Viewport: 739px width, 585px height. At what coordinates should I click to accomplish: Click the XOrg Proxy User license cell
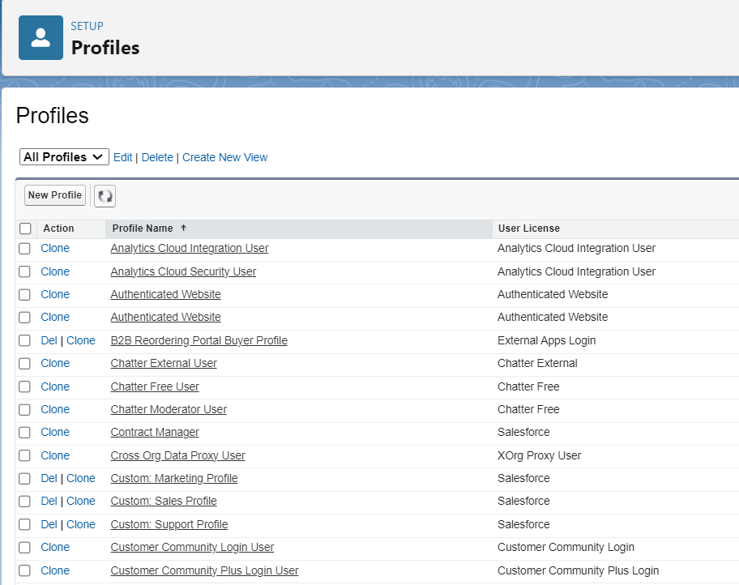point(539,455)
